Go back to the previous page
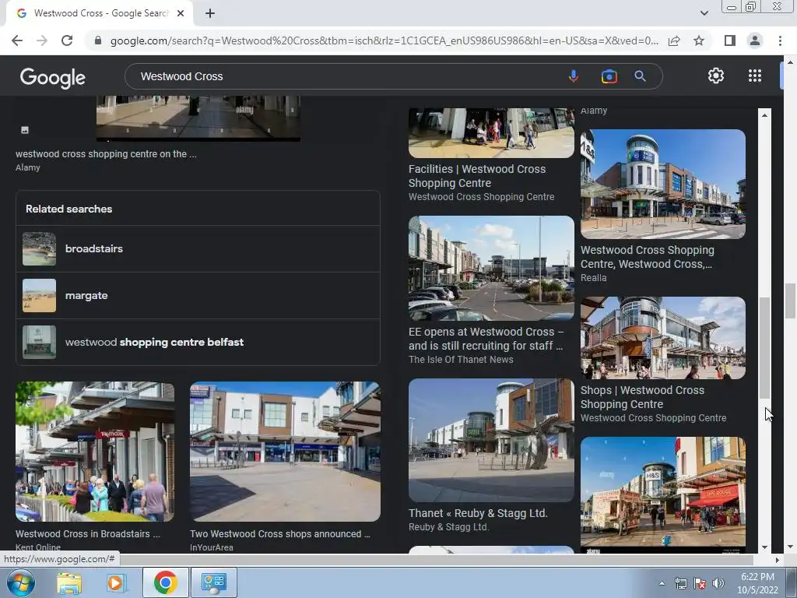Screen dimensions: 797x598 point(17,40)
